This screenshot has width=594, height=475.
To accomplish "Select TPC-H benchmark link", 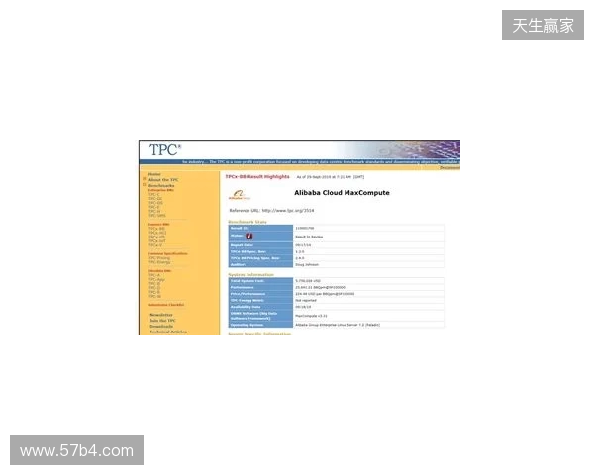I will pos(154,211).
